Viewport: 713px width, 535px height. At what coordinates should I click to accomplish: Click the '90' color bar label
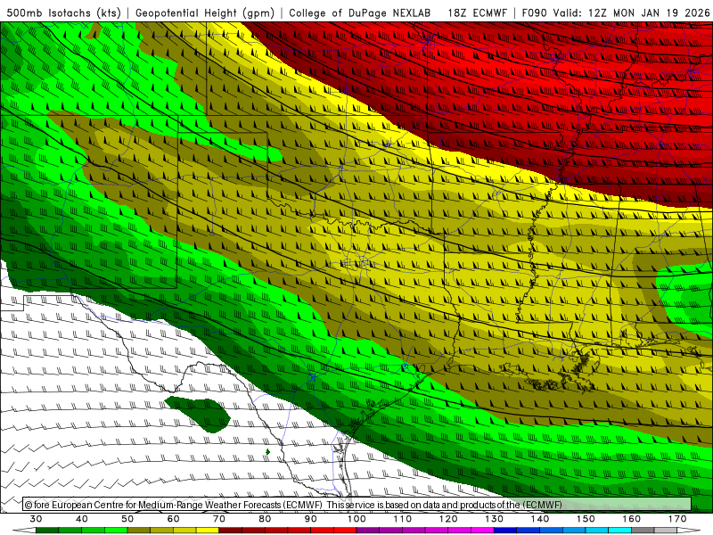point(310,519)
